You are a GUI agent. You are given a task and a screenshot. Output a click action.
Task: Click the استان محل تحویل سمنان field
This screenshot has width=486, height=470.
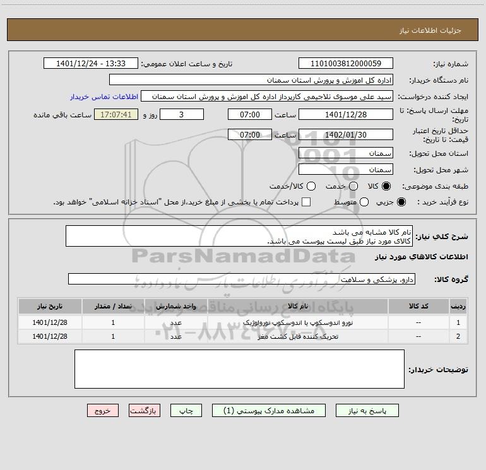coord(346,153)
